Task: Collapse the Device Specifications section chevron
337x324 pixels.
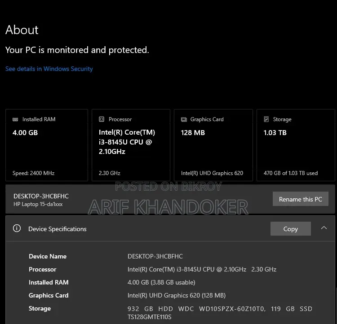Action: (x=324, y=228)
